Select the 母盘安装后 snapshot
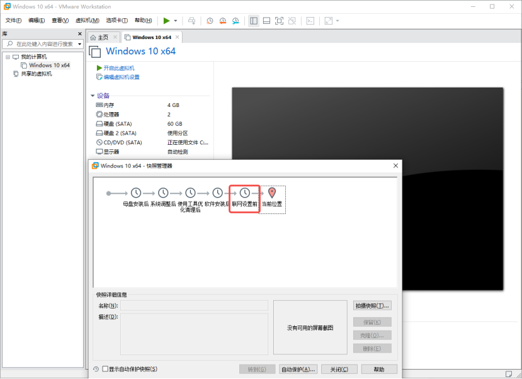Screen dimensions: 522x379 tap(136, 197)
